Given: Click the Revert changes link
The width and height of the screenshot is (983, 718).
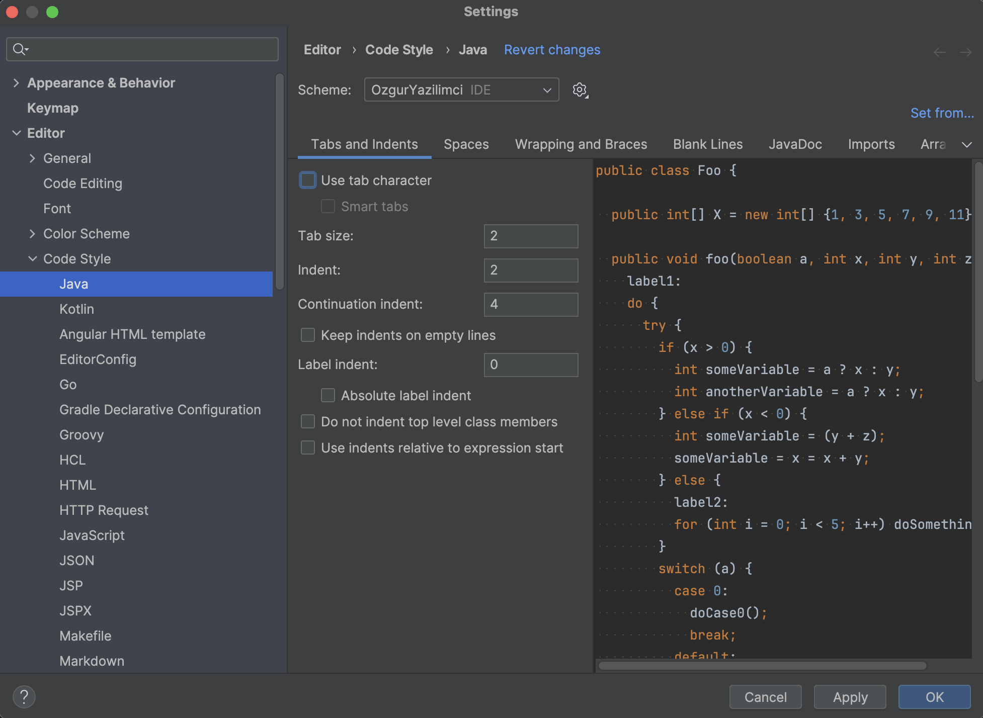Looking at the screenshot, I should (x=552, y=50).
